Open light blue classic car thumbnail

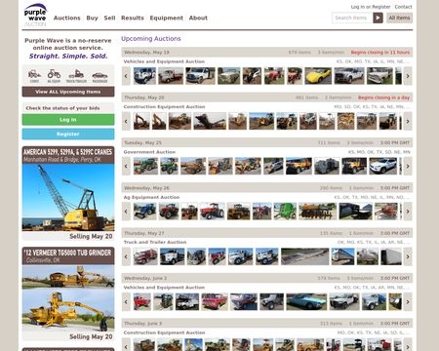[306, 301]
